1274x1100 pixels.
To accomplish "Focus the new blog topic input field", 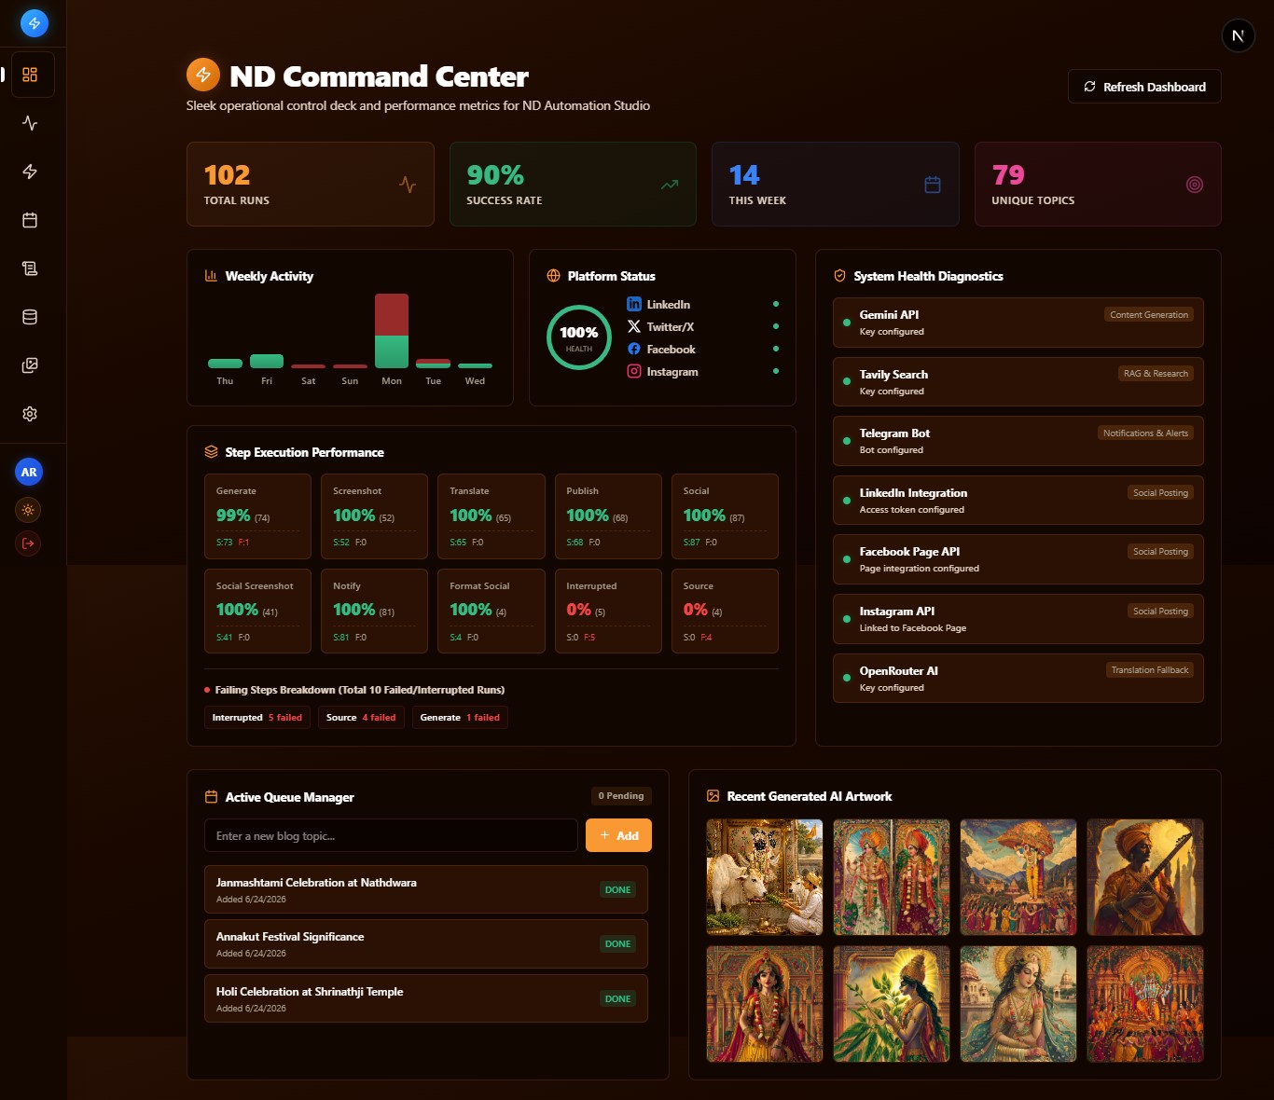I will pos(391,835).
